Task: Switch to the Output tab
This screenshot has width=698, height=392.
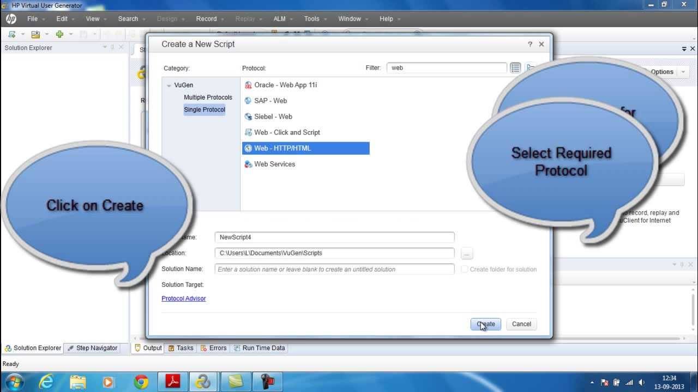Action: coord(148,348)
